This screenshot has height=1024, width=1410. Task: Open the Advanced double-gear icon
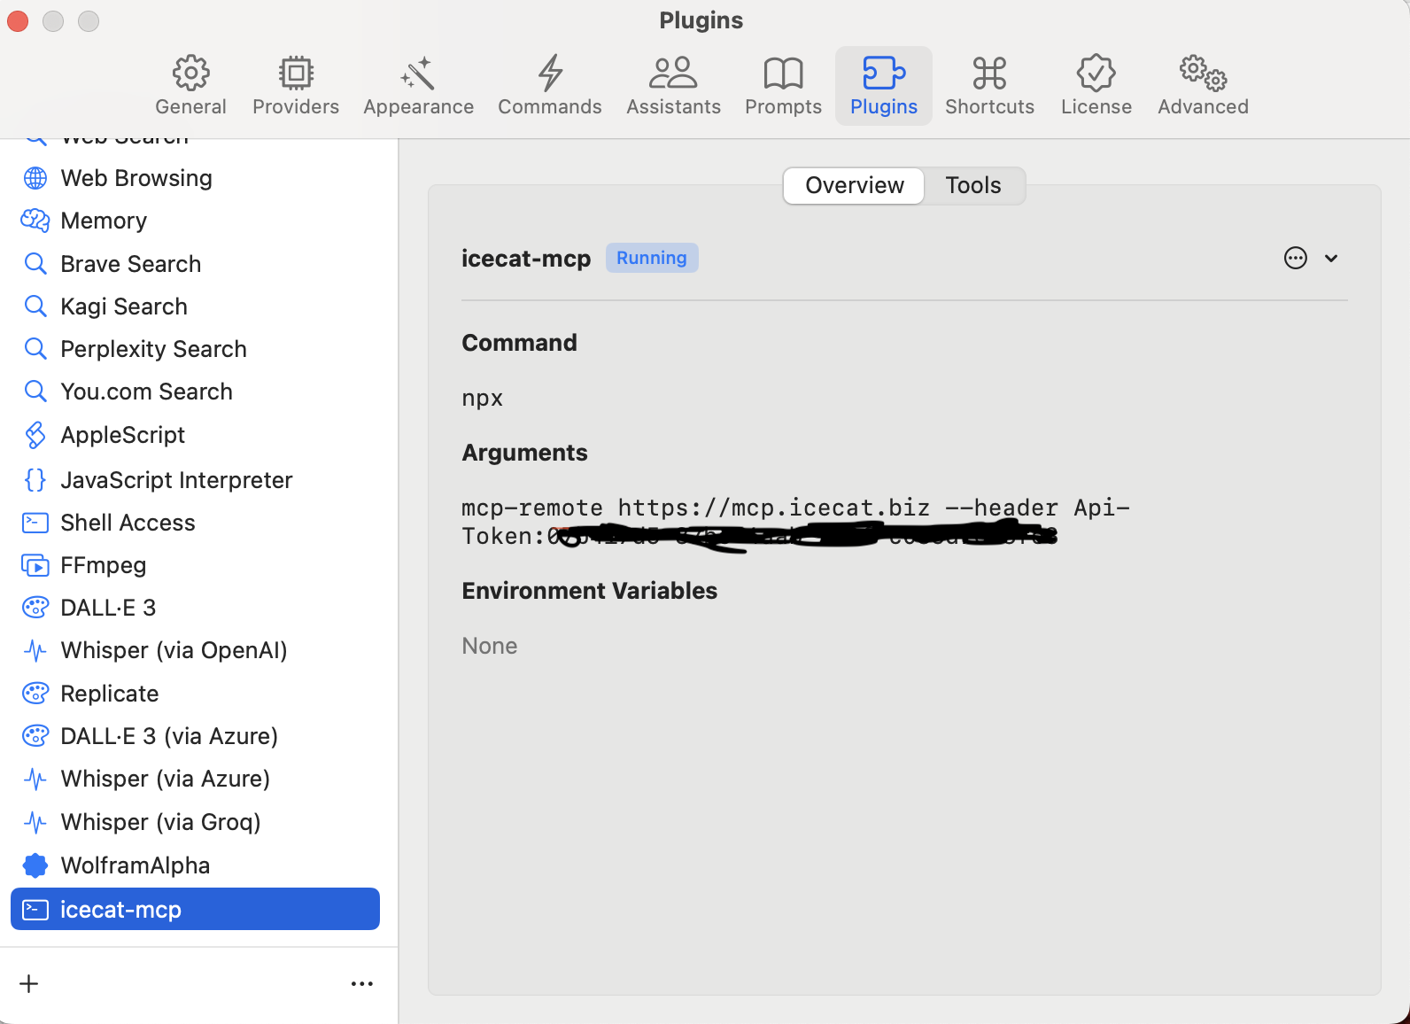pos(1203,74)
